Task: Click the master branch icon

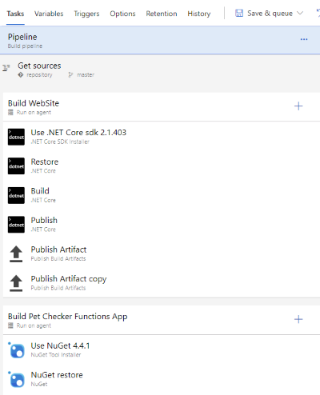Action: coord(70,75)
